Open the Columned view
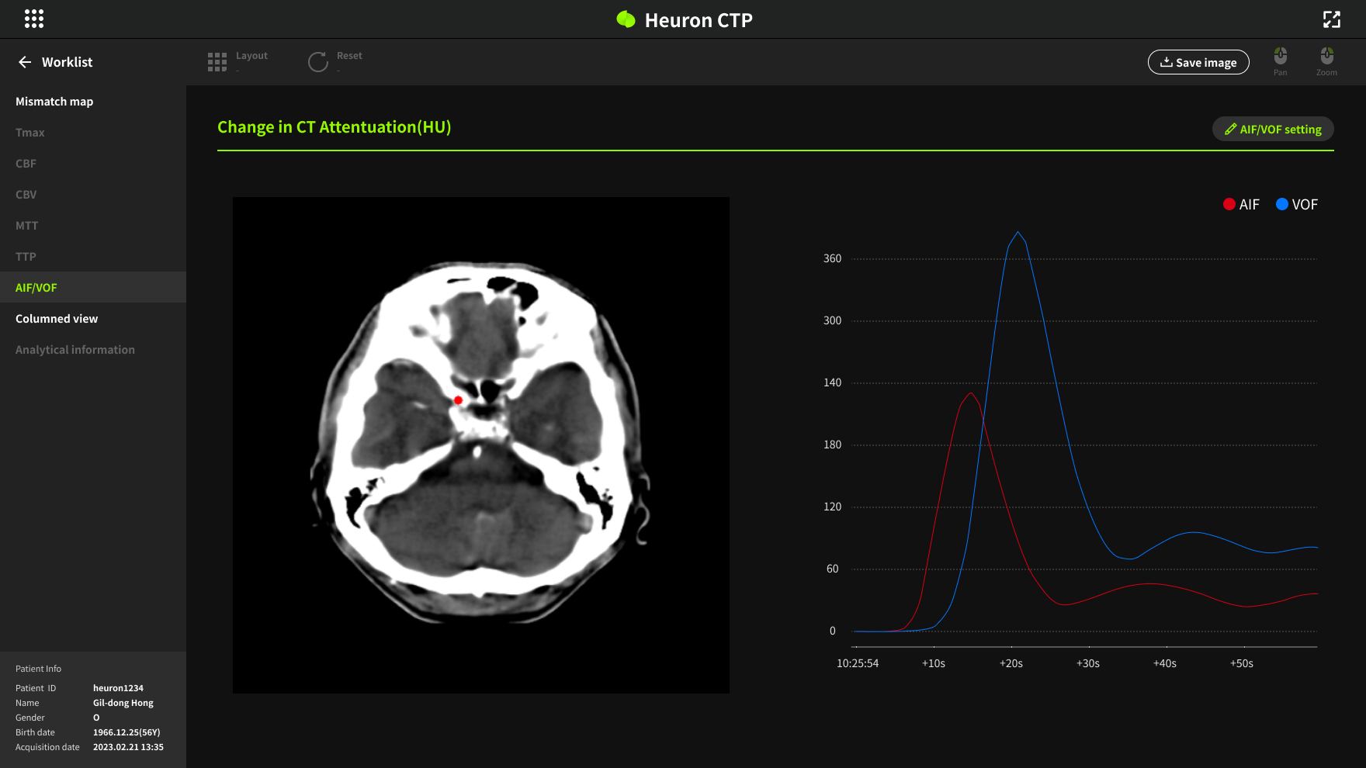The width and height of the screenshot is (1366, 768). pos(57,319)
